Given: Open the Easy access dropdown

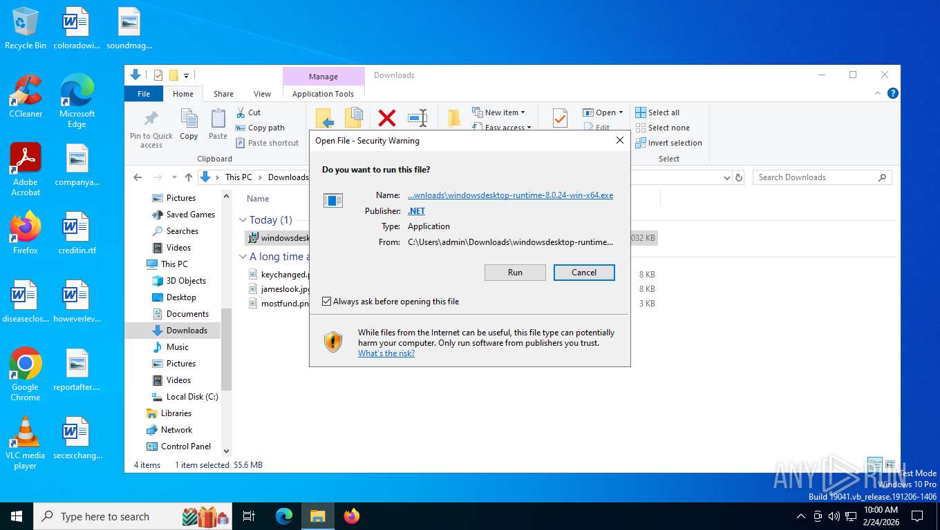Looking at the screenshot, I should (x=501, y=127).
